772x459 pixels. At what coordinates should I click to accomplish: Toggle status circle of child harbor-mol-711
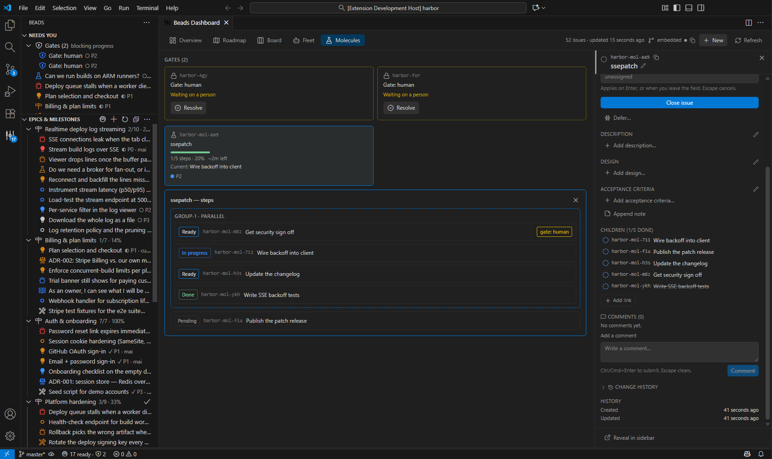coord(606,240)
